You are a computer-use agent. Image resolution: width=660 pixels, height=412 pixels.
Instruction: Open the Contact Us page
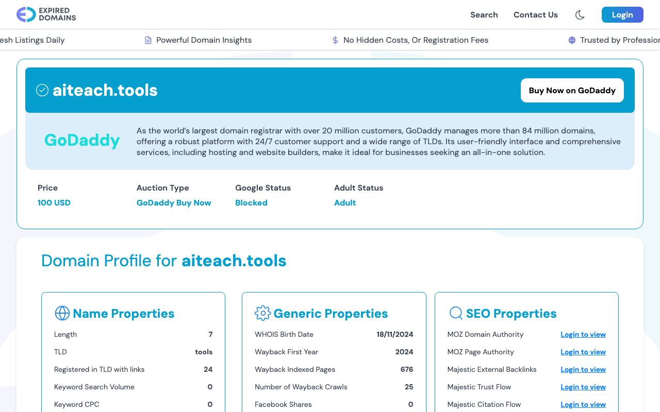click(x=536, y=15)
